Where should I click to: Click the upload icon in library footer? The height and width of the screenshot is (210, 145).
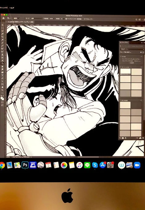pos(126,138)
